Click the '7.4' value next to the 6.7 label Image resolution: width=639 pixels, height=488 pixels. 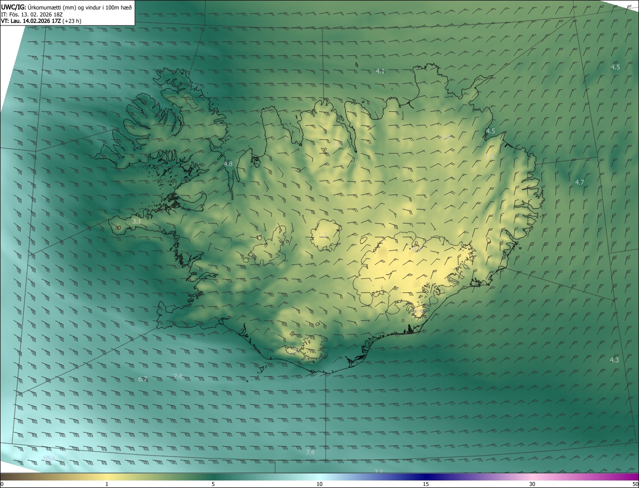point(177,376)
